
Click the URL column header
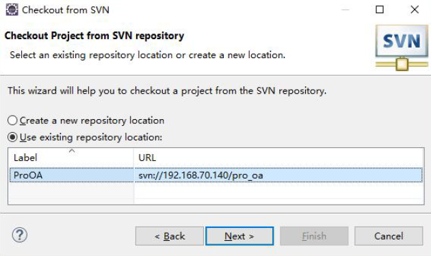pyautogui.click(x=278, y=157)
